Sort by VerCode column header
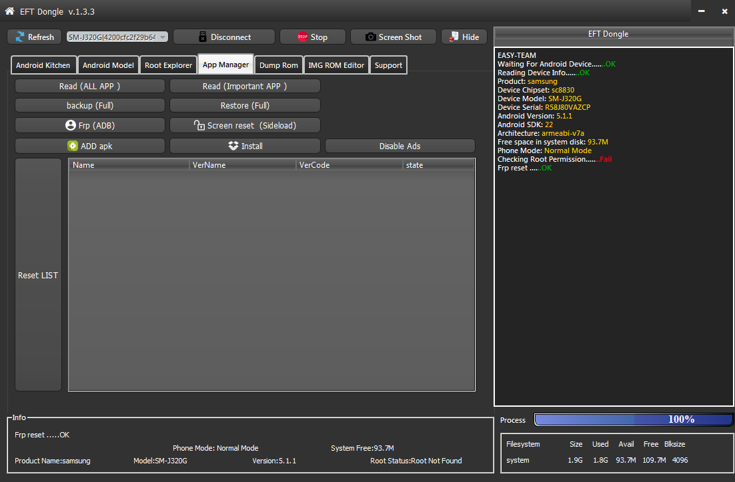The image size is (735, 482). tap(349, 164)
